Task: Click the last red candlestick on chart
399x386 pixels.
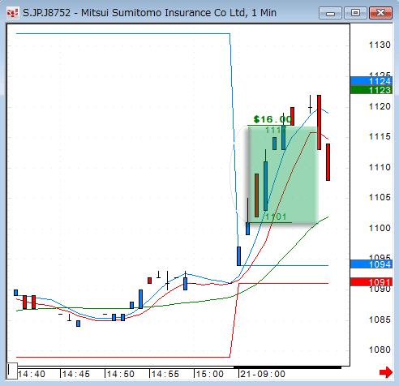Action: [x=328, y=162]
